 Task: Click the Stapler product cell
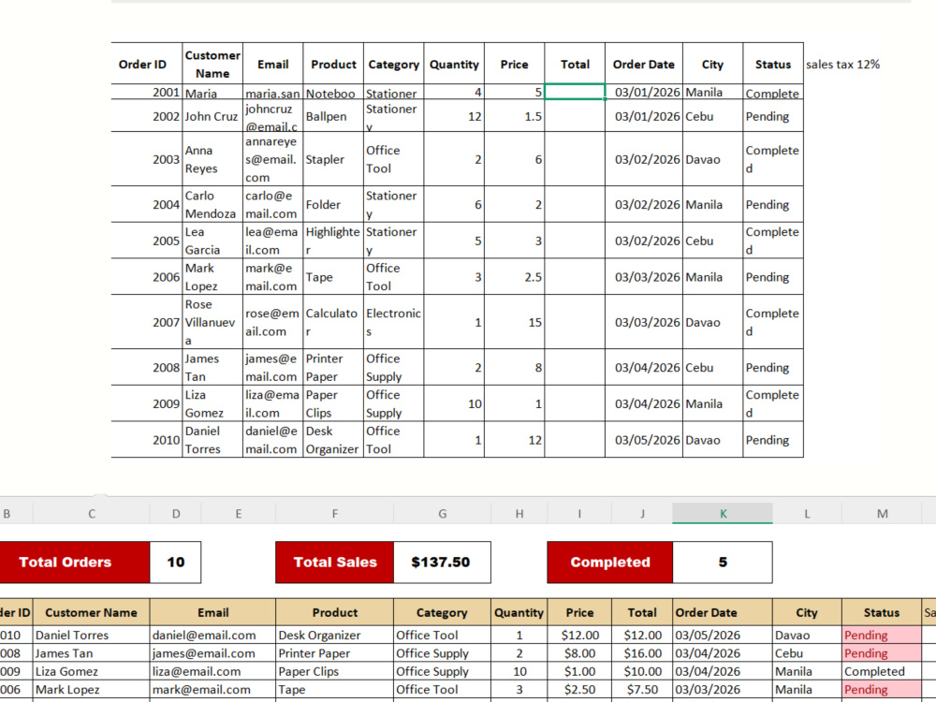pyautogui.click(x=333, y=159)
